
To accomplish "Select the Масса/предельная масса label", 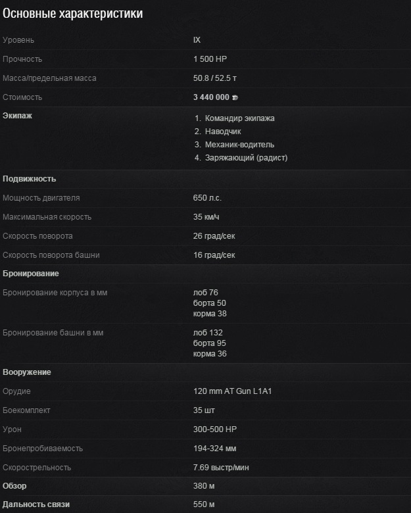I will coord(49,78).
